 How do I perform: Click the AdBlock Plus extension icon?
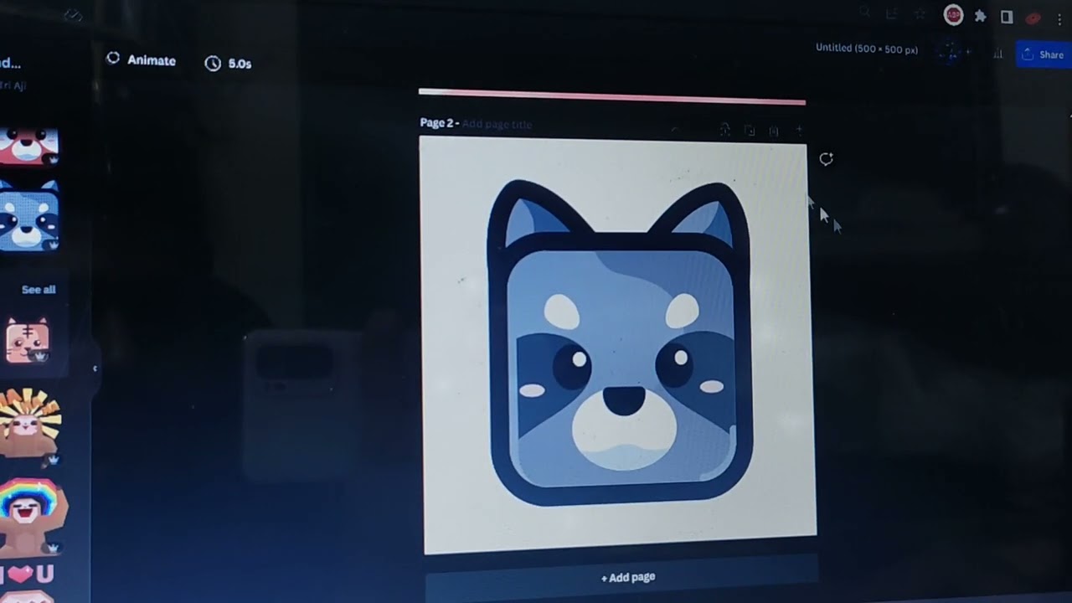coord(953,15)
